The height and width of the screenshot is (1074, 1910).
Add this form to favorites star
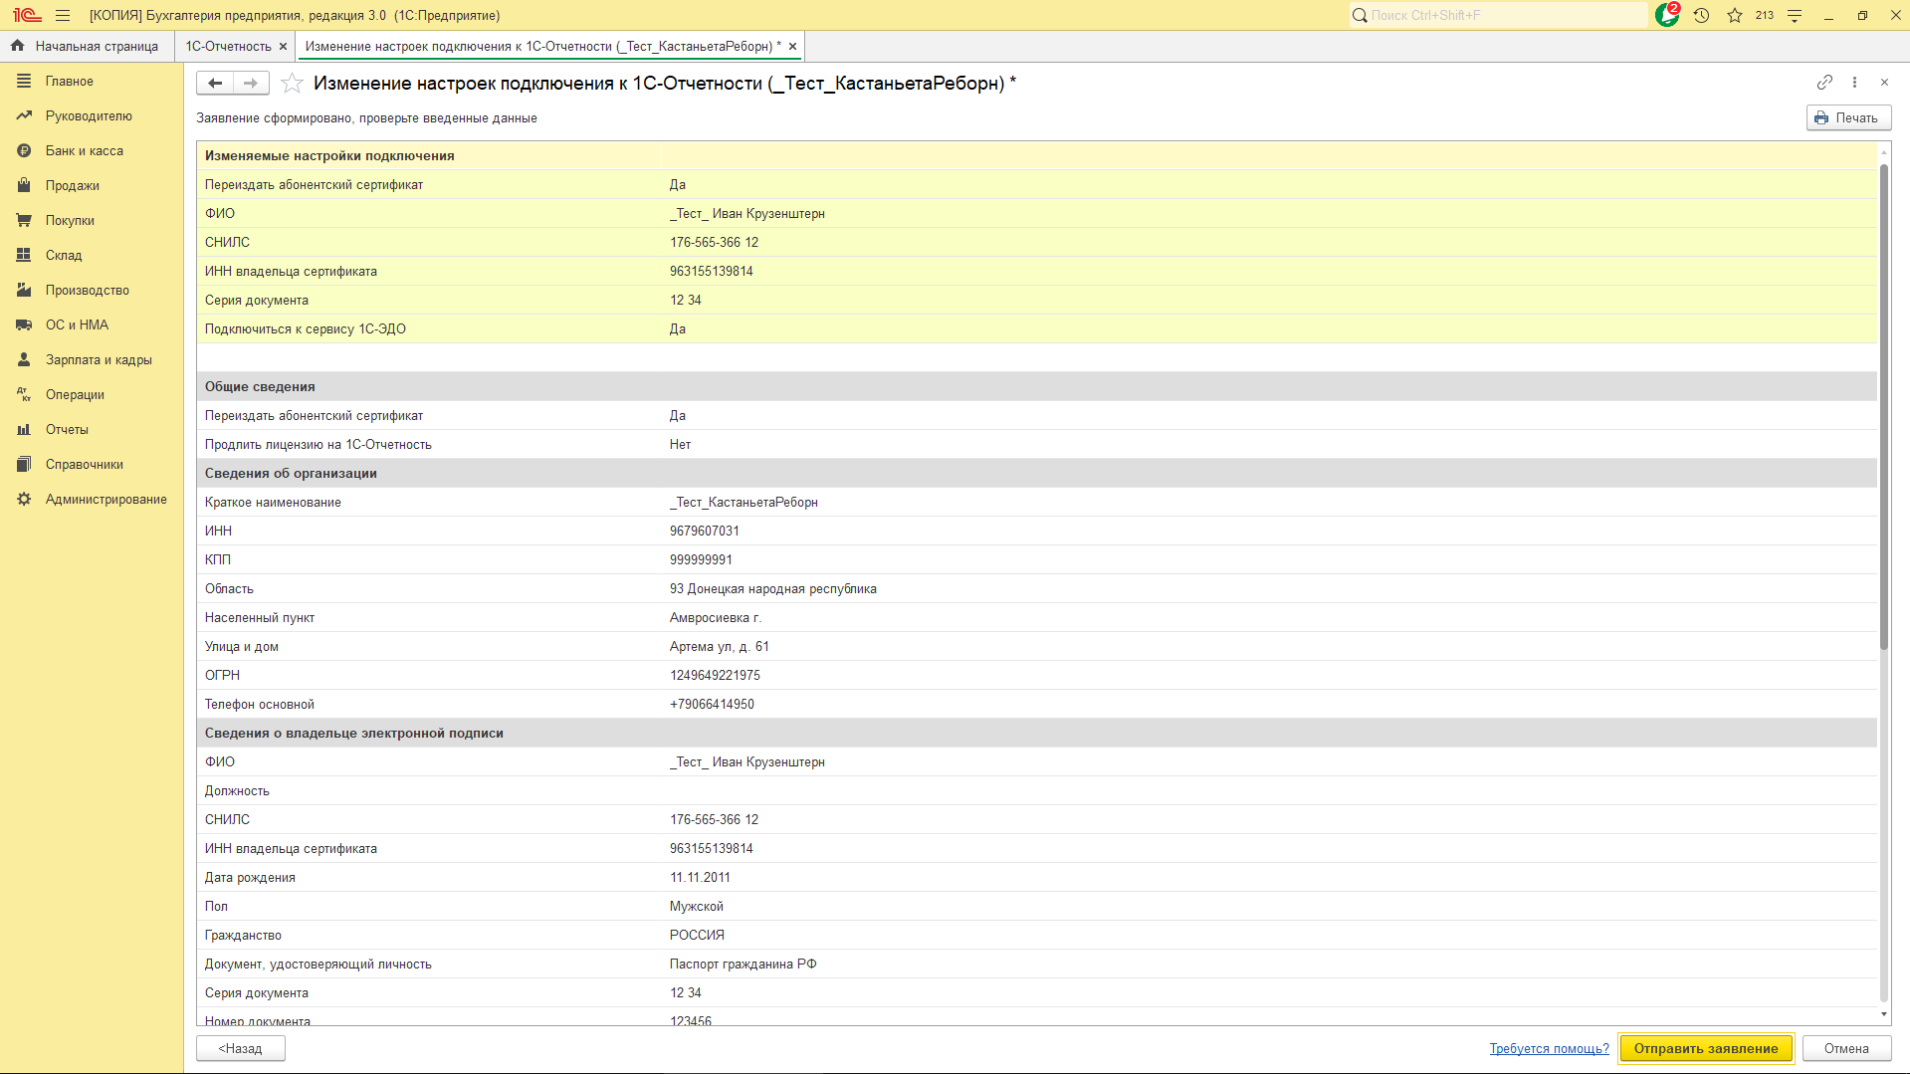[292, 83]
